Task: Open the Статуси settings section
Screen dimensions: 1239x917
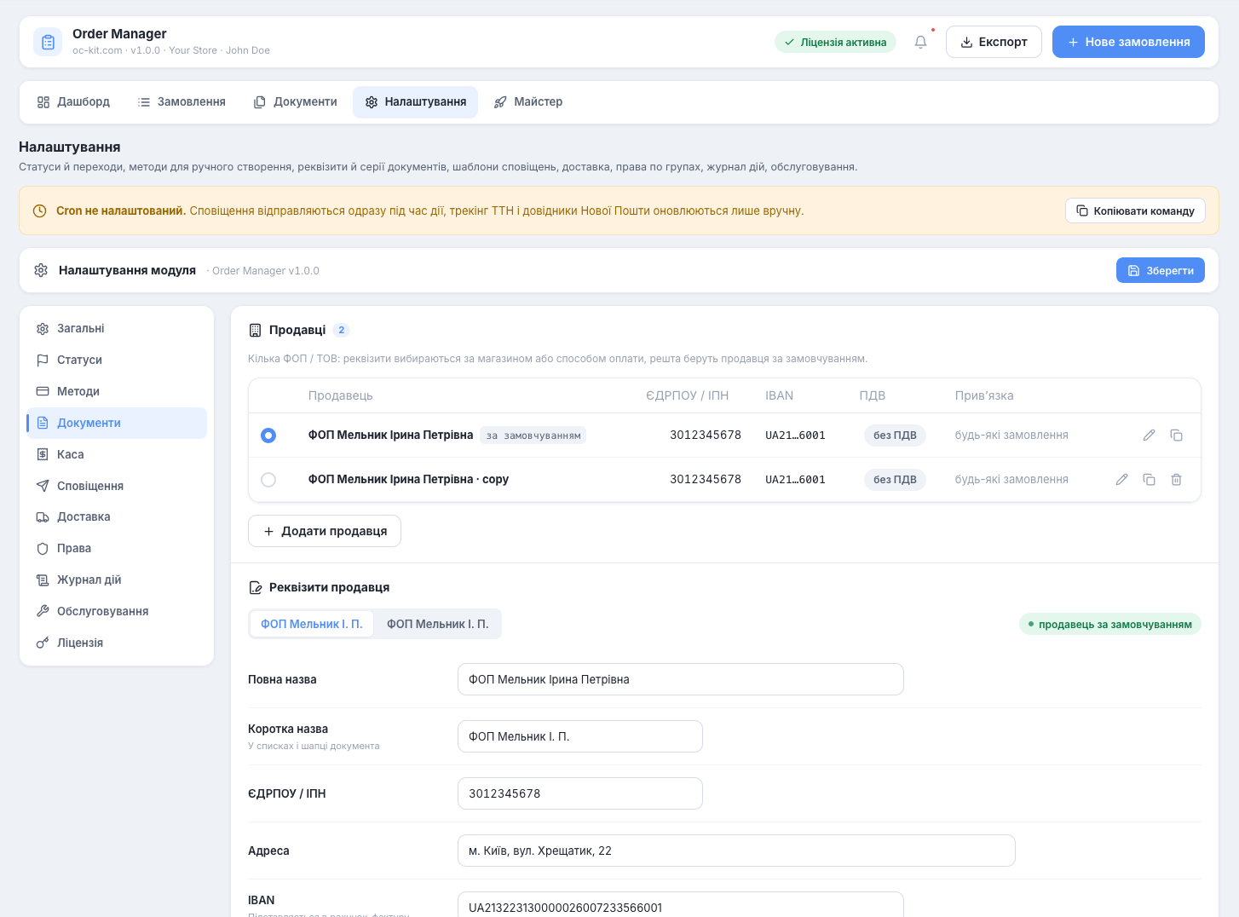Action: coord(117,360)
